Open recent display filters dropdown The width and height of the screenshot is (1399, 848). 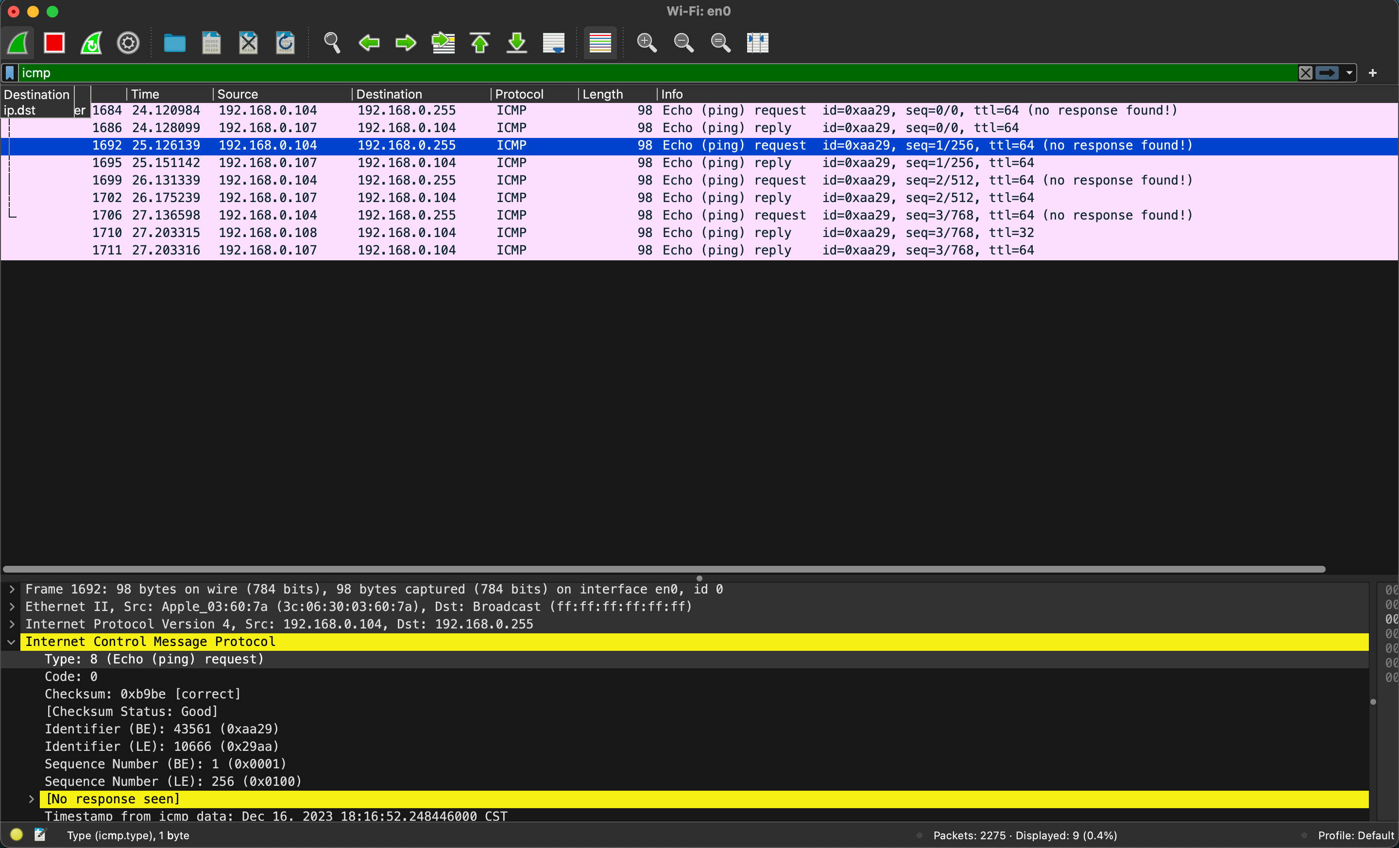[1349, 73]
